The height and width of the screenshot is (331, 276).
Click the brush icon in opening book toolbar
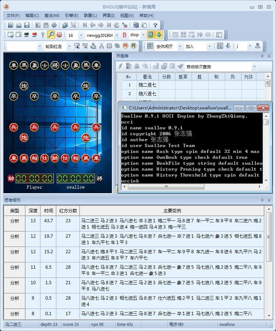tap(180, 66)
